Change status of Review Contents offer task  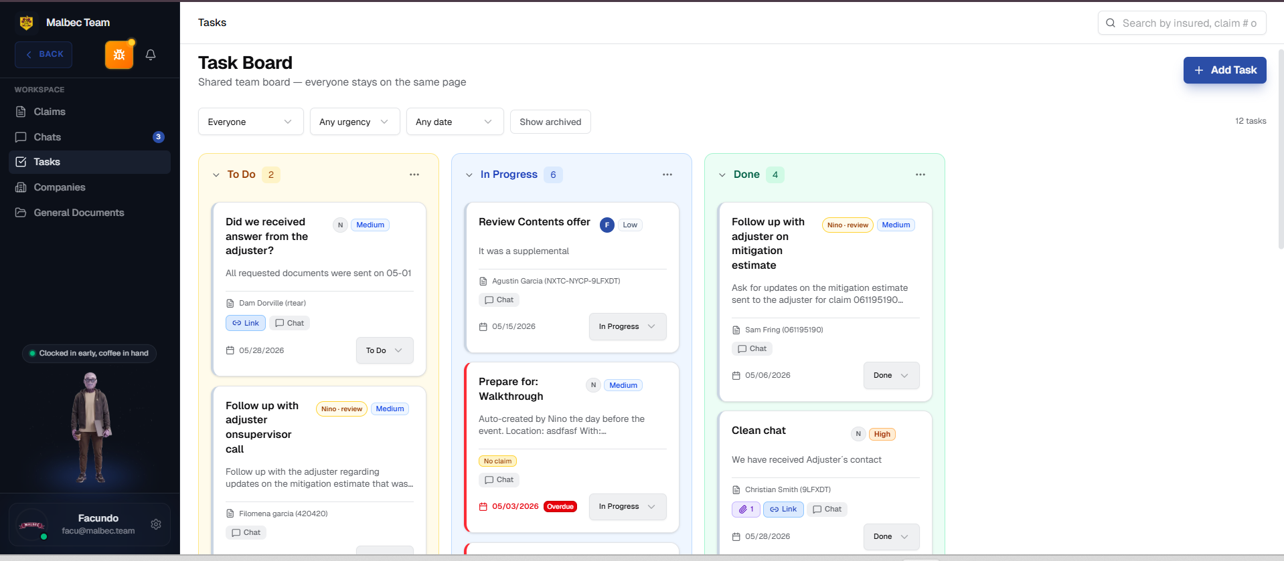click(x=628, y=326)
